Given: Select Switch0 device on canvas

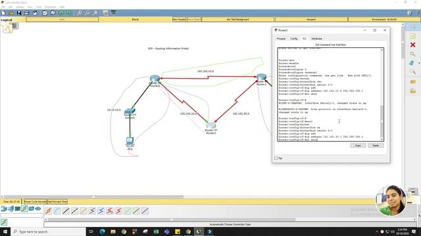Looking at the screenshot, I should point(130,111).
